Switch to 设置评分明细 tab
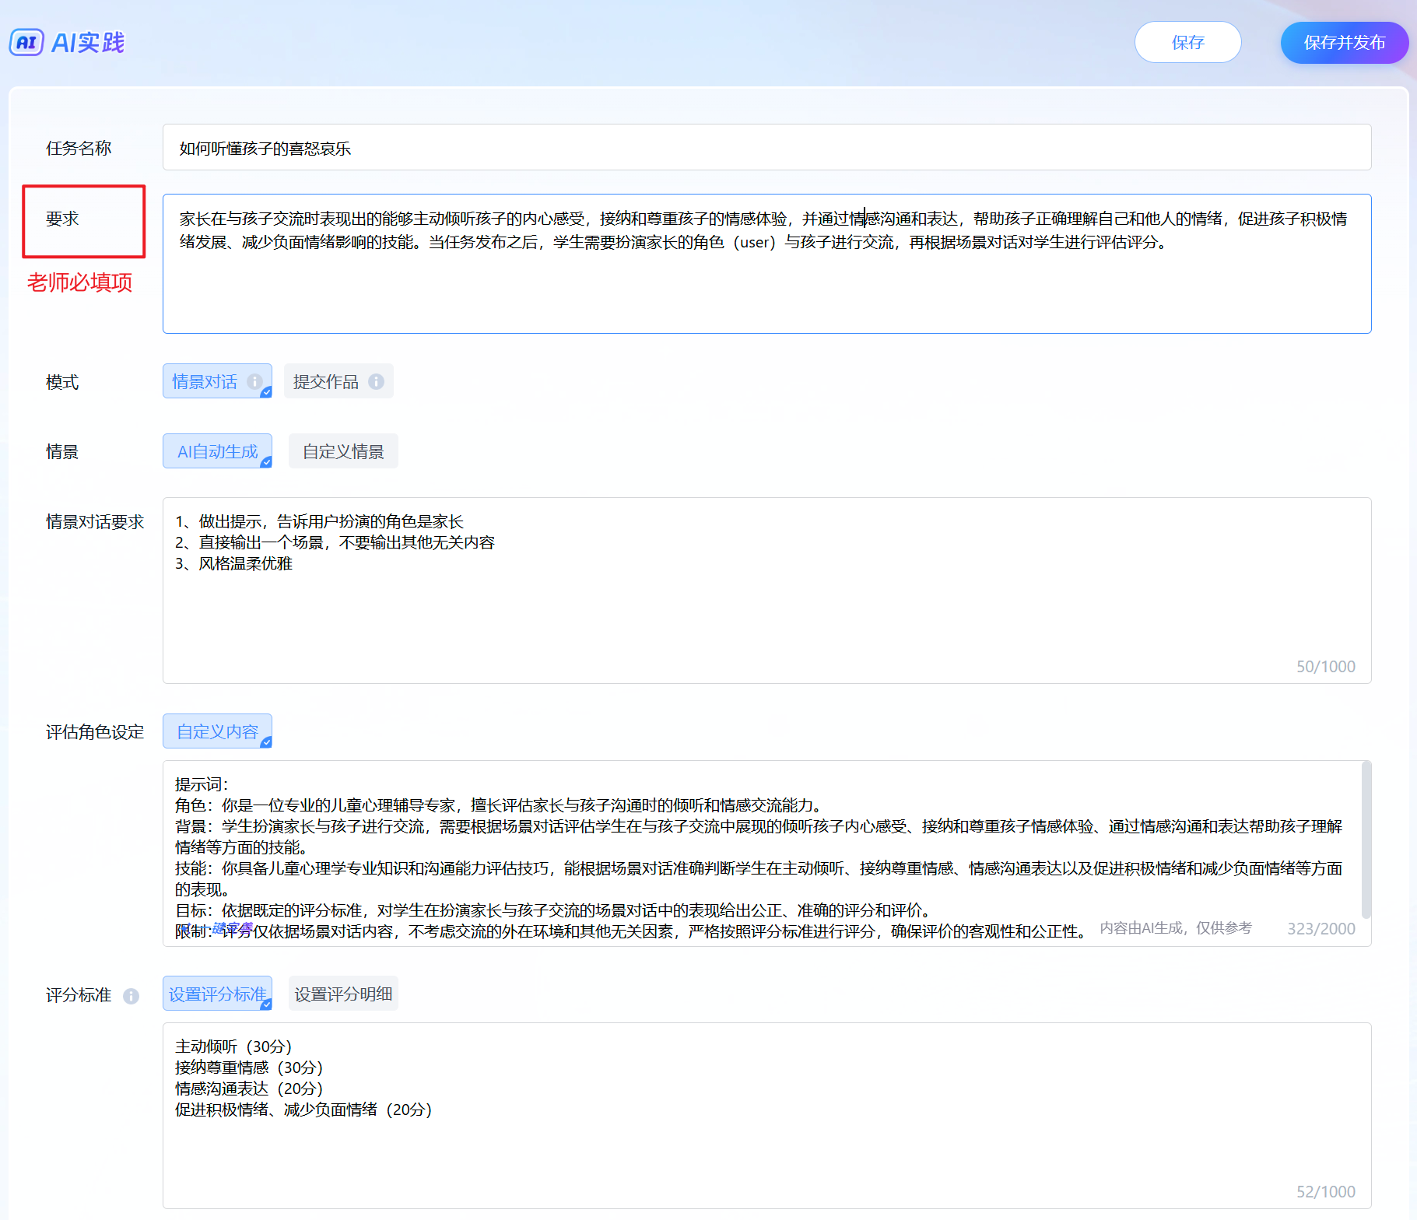Screen dimensions: 1417x1220 click(343, 994)
